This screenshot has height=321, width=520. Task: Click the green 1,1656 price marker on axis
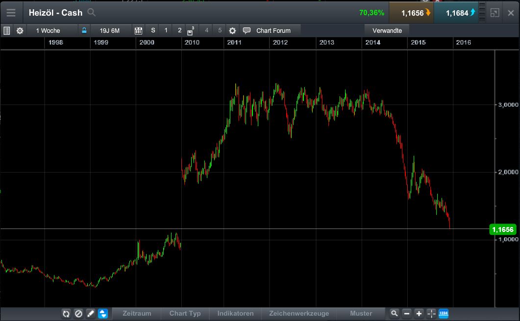[x=502, y=229]
